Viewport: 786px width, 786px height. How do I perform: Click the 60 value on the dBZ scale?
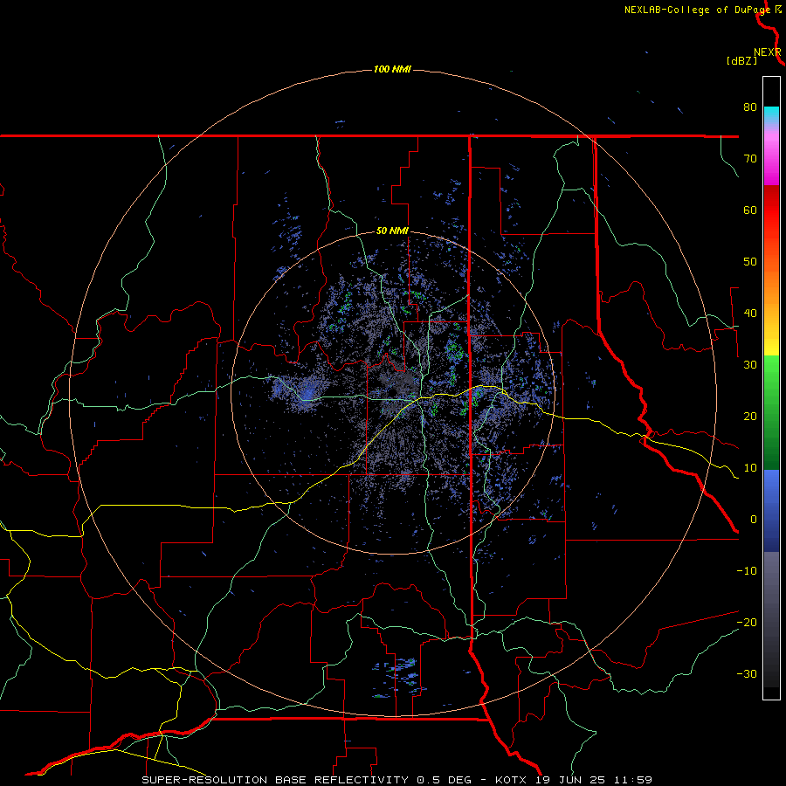click(750, 210)
